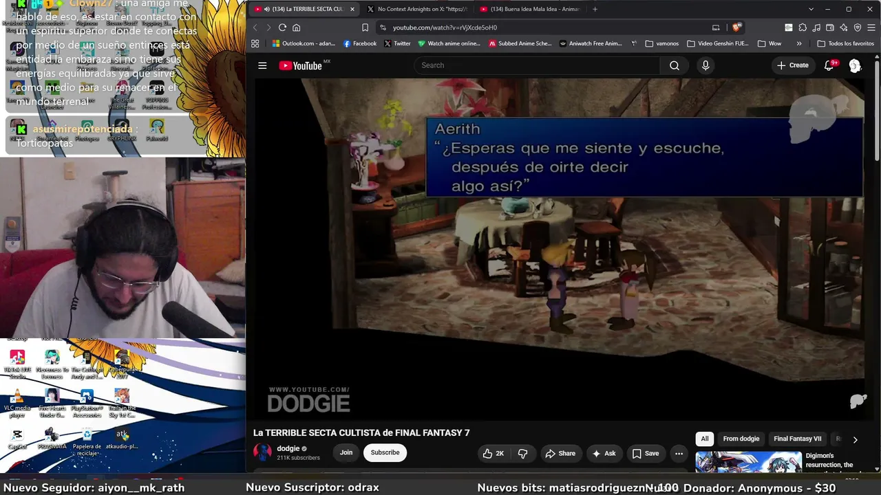Expand the Wow bookmarks folder
Image resolution: width=881 pixels, height=495 pixels.
769,43
